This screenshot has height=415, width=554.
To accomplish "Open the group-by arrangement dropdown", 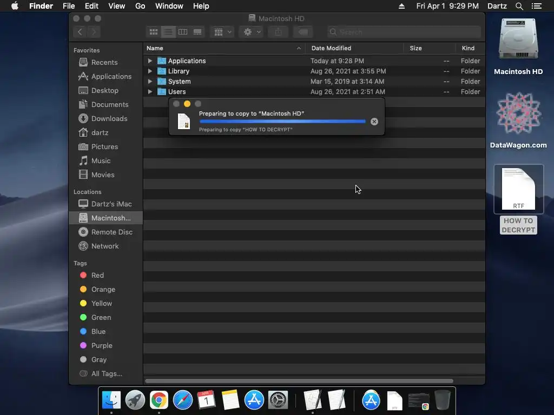I will click(222, 32).
